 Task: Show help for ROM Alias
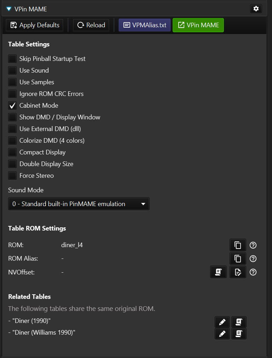point(253,259)
